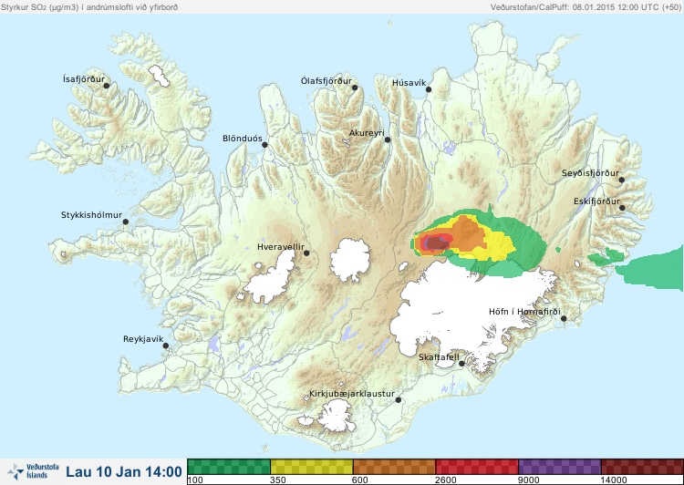This screenshot has height=485, width=684.
Task: Select the Akureyri marker dot
Action: [388, 139]
